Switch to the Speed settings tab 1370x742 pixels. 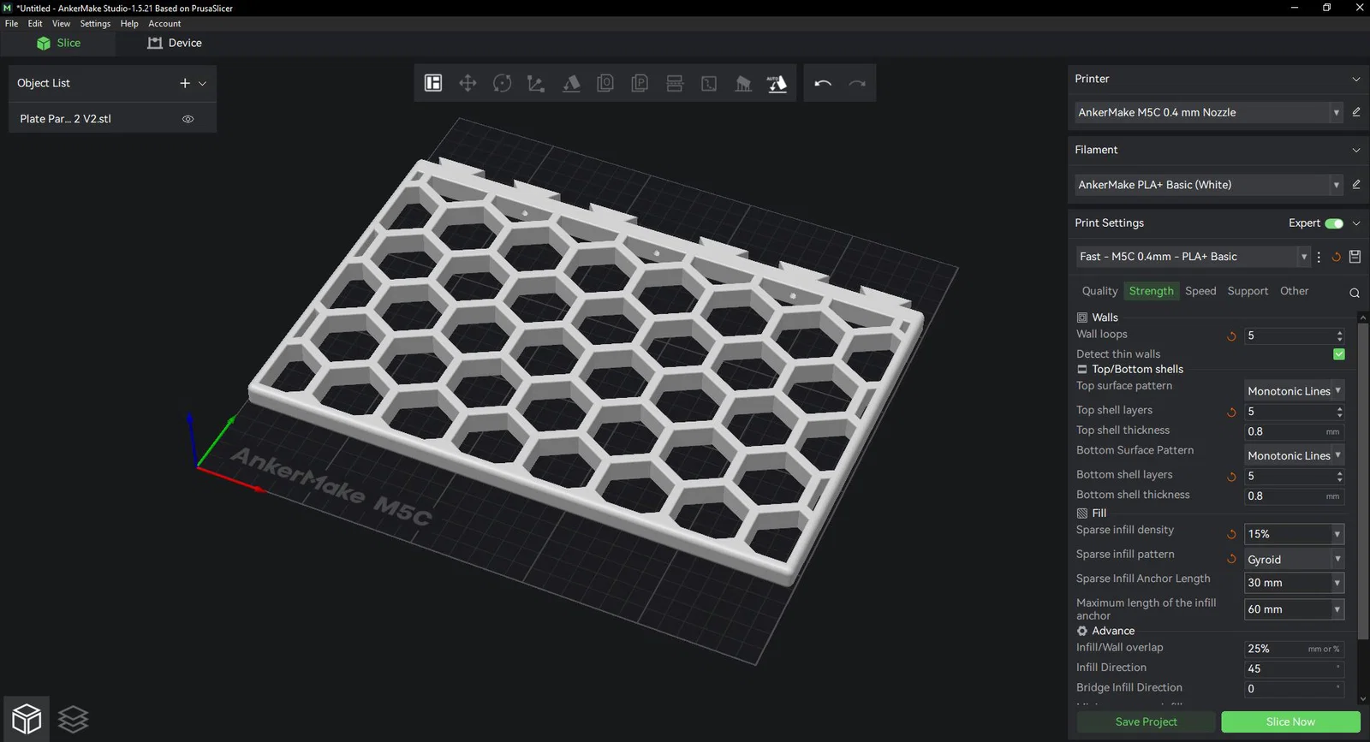[1200, 291]
